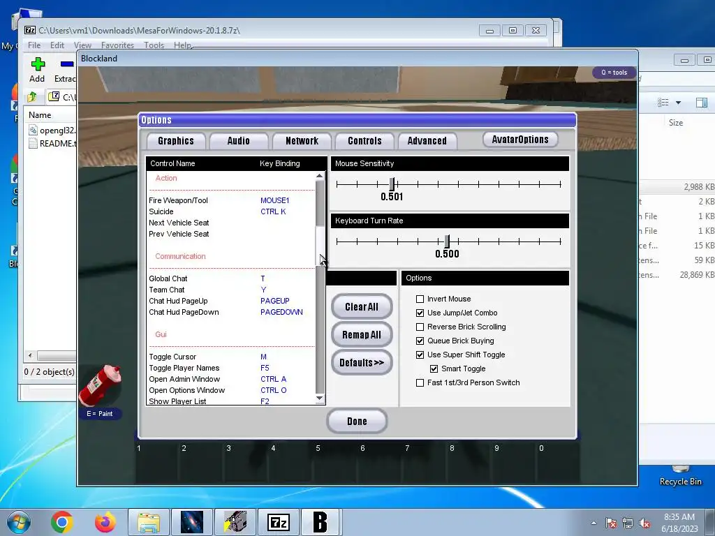Select the Team Chat binding row

[230, 290]
